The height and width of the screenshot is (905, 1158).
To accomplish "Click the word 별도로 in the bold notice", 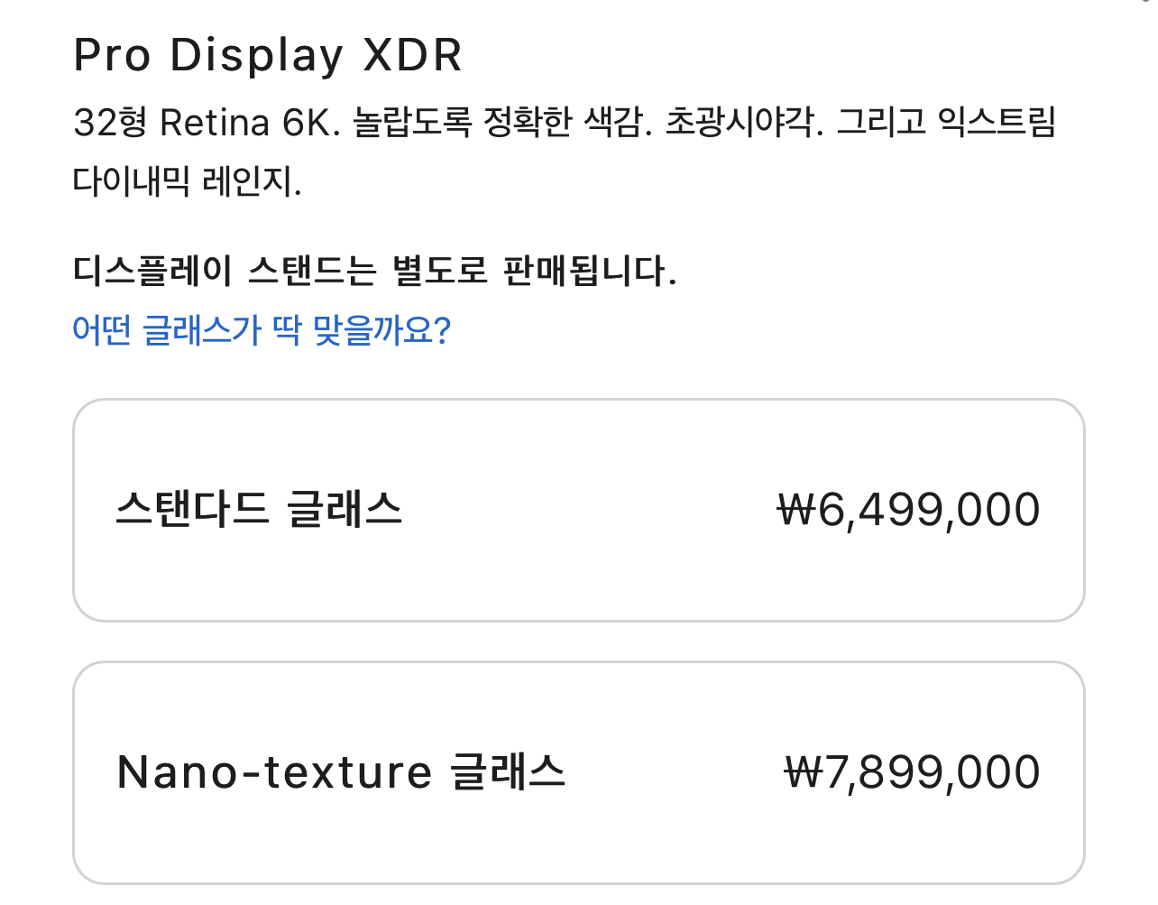I will point(439,271).
